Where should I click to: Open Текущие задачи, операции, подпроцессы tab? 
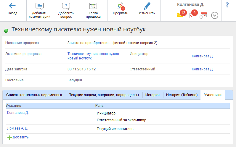[x=104, y=95]
